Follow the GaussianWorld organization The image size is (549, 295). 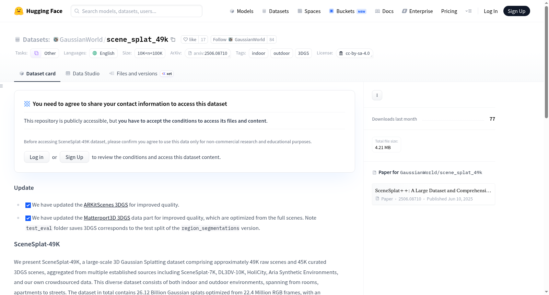pos(239,39)
